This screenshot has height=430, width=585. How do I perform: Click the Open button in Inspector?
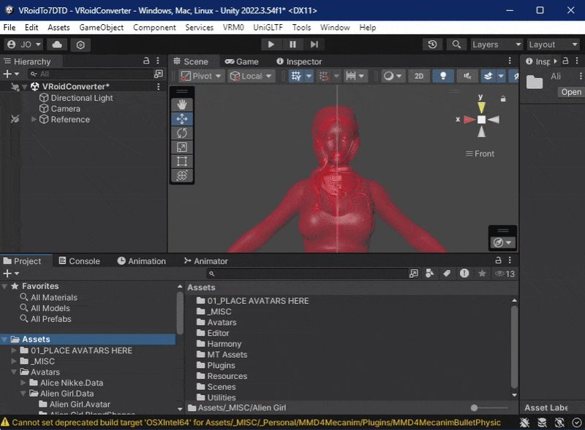(571, 92)
